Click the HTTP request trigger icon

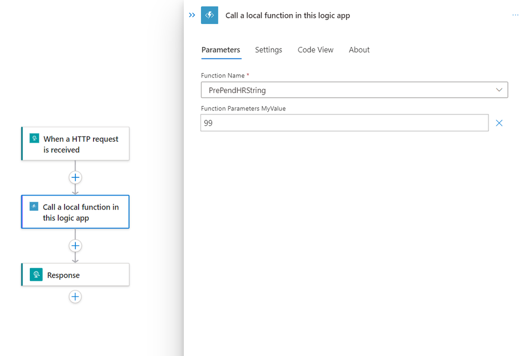pyautogui.click(x=35, y=139)
